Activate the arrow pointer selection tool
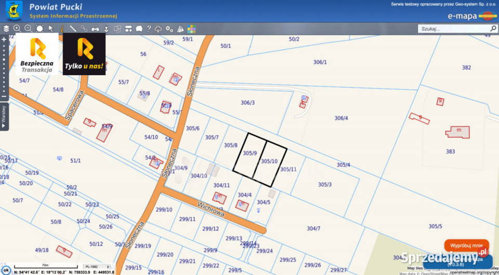Image resolution: width=499 pixels, height=275 pixels. pos(51,29)
